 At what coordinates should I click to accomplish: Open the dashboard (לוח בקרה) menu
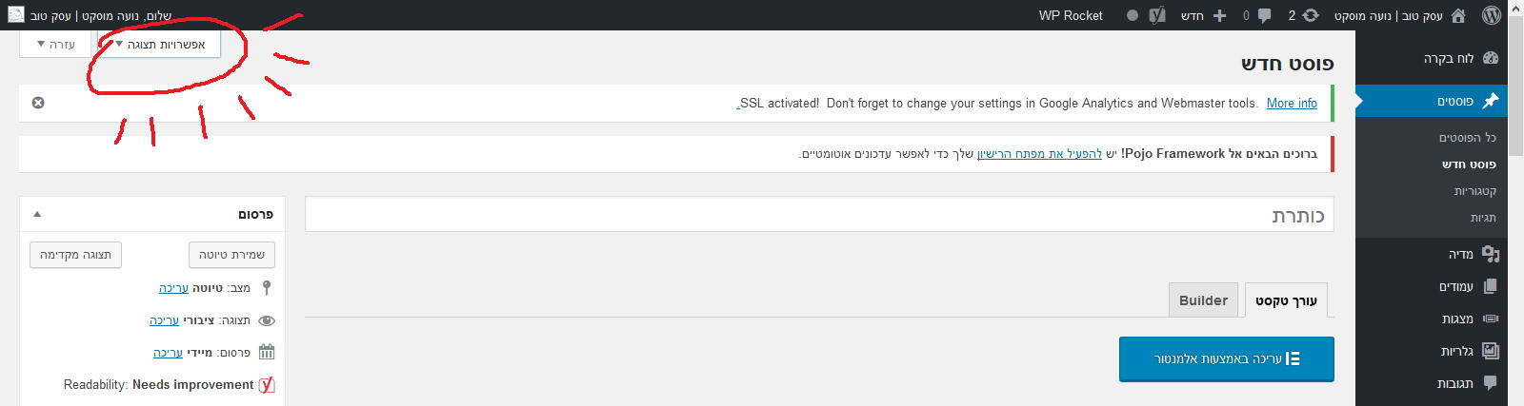1449,58
